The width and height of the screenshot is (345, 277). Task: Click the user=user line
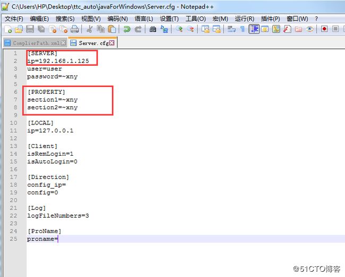pyautogui.click(x=45, y=69)
